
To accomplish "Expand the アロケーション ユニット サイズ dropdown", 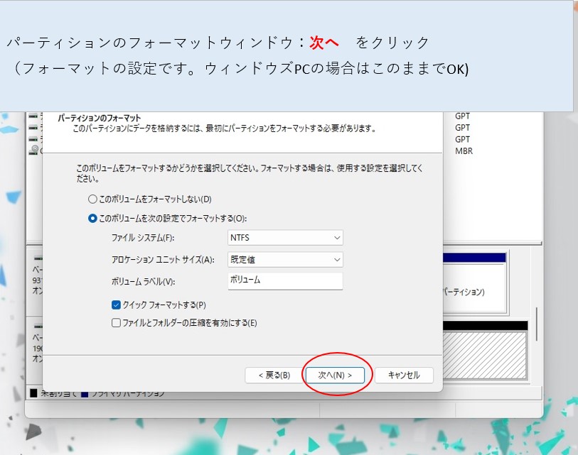I will click(x=285, y=260).
